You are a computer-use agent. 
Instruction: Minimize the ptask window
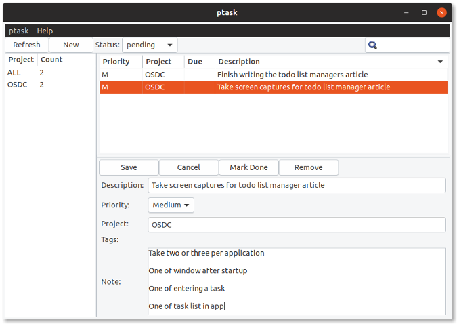point(407,12)
